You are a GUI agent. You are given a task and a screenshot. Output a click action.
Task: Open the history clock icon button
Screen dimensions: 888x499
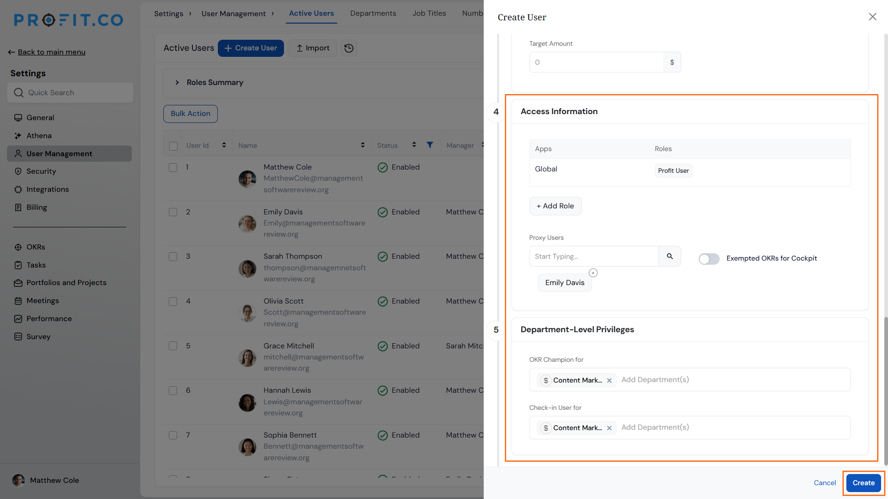(x=349, y=48)
